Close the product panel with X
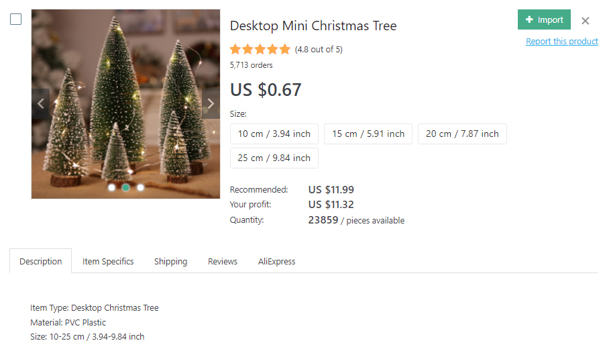The width and height of the screenshot is (607, 349). click(586, 21)
